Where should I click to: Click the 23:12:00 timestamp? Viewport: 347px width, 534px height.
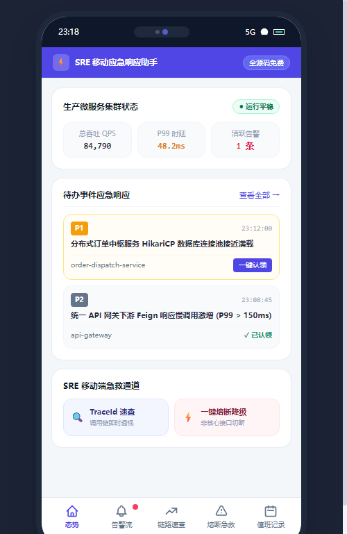(257, 228)
